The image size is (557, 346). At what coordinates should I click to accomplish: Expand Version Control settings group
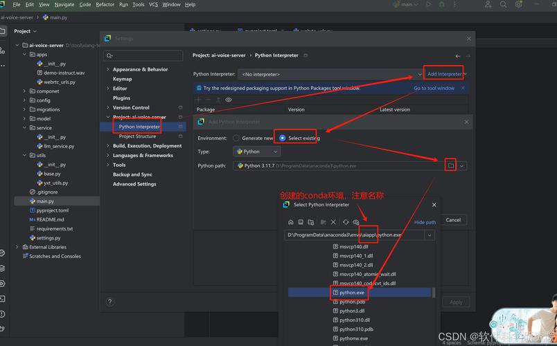click(108, 107)
